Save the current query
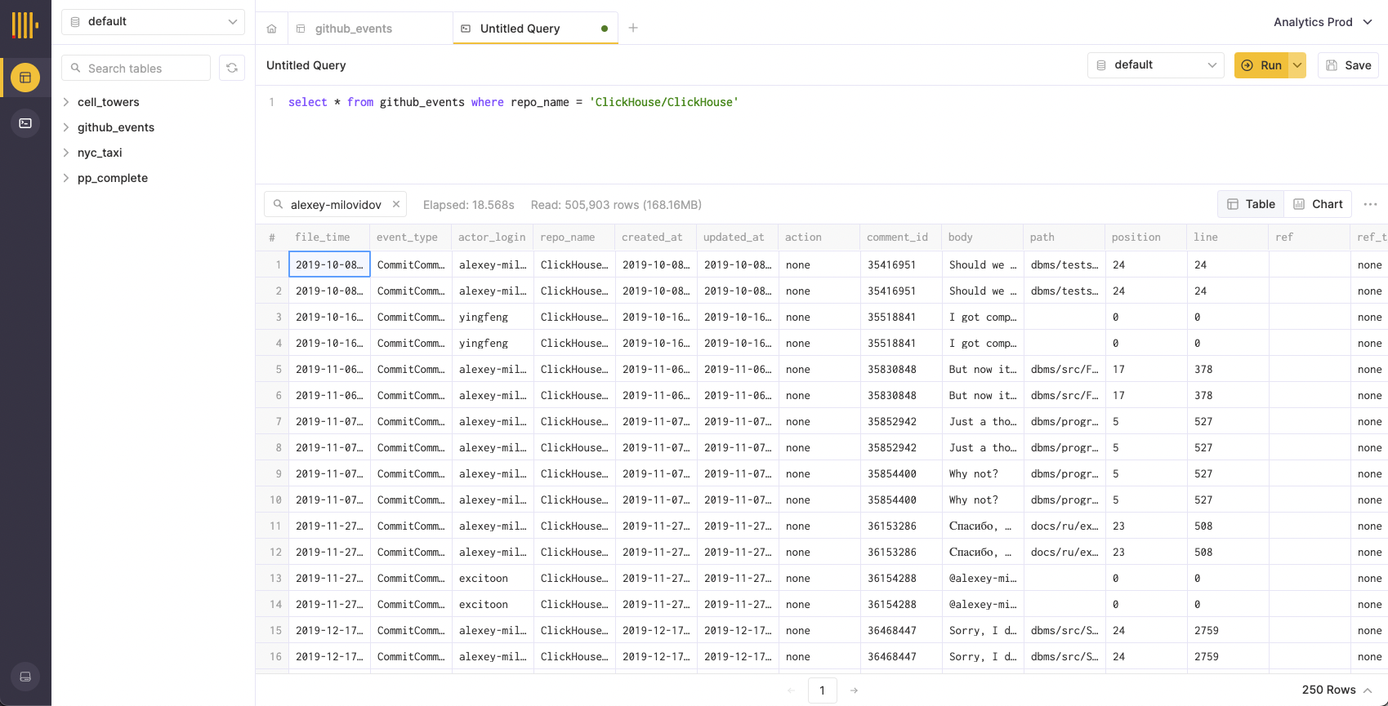1388x706 pixels. pos(1348,65)
